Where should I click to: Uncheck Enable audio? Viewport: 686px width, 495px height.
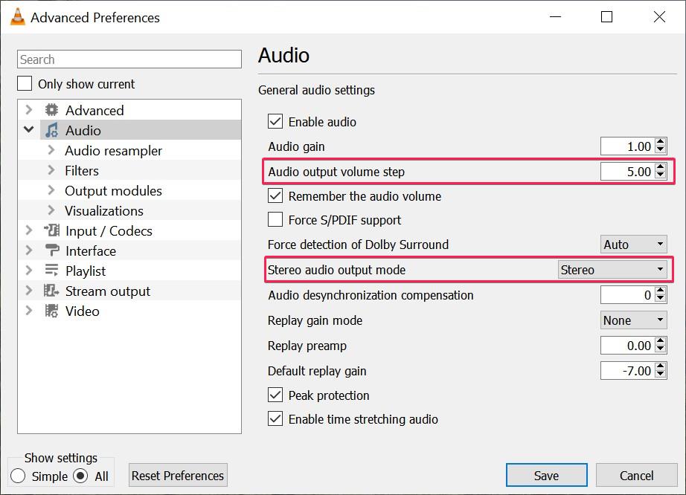(274, 122)
